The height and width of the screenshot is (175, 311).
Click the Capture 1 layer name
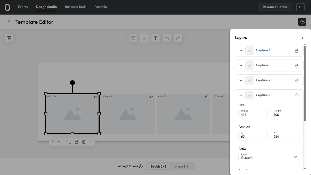263,95
